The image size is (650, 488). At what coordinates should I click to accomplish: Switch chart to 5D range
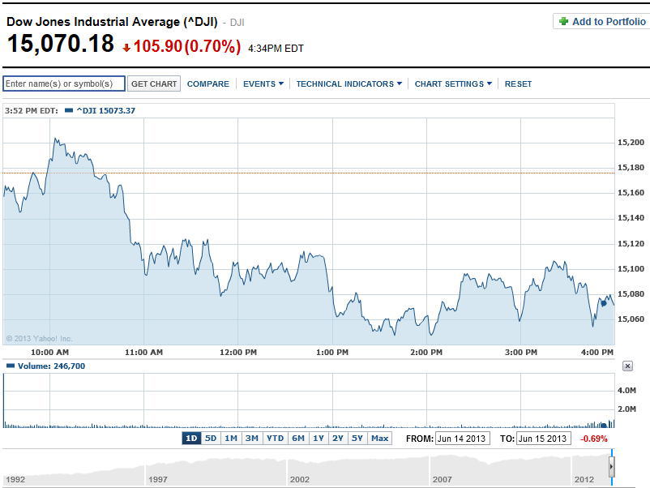point(211,439)
